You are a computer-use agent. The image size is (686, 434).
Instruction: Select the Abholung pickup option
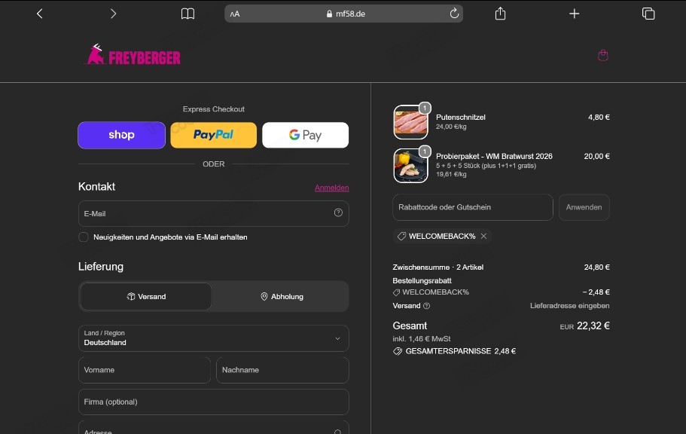[282, 296]
